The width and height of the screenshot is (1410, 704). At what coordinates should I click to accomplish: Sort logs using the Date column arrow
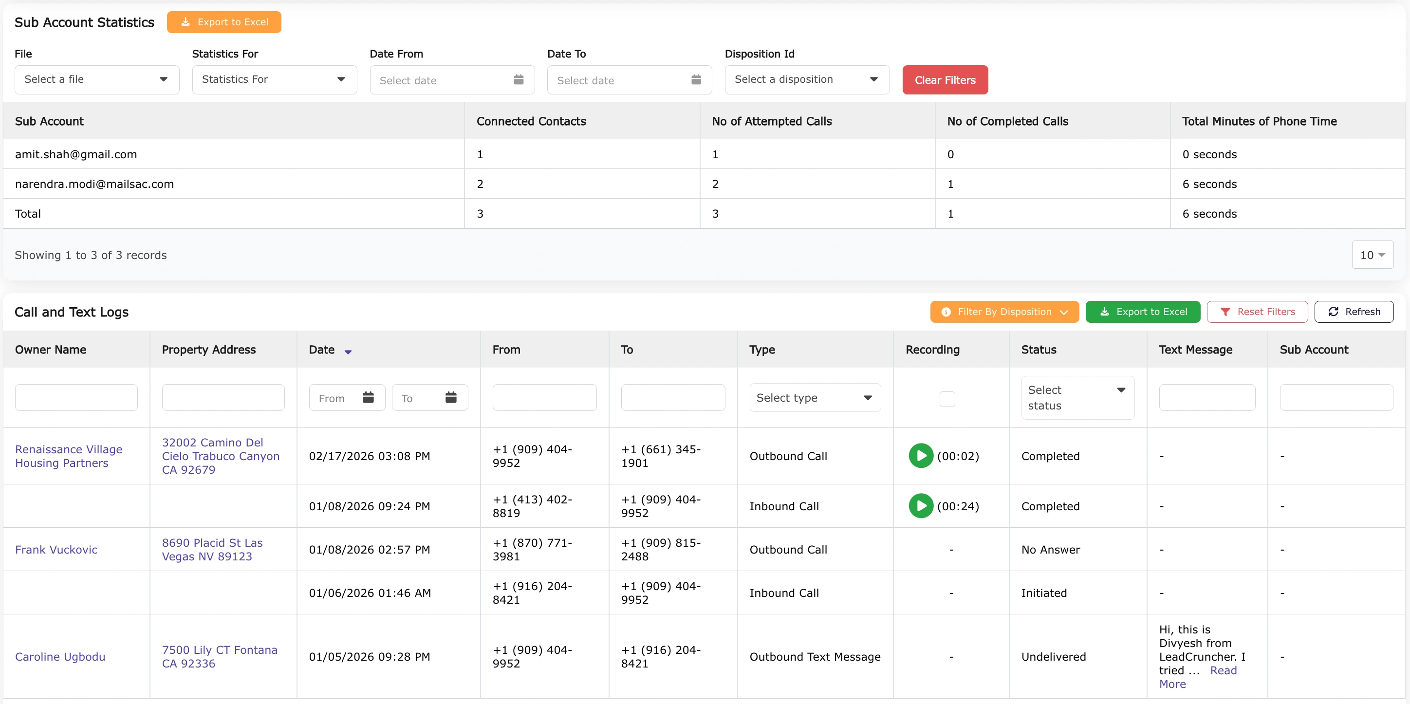[x=349, y=352]
